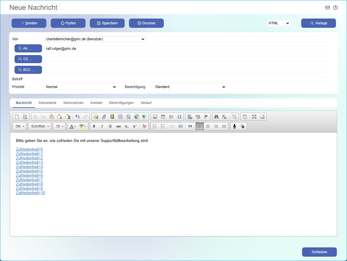Toggle the block quote
This screenshot has height=261, width=347.
click(190, 126)
